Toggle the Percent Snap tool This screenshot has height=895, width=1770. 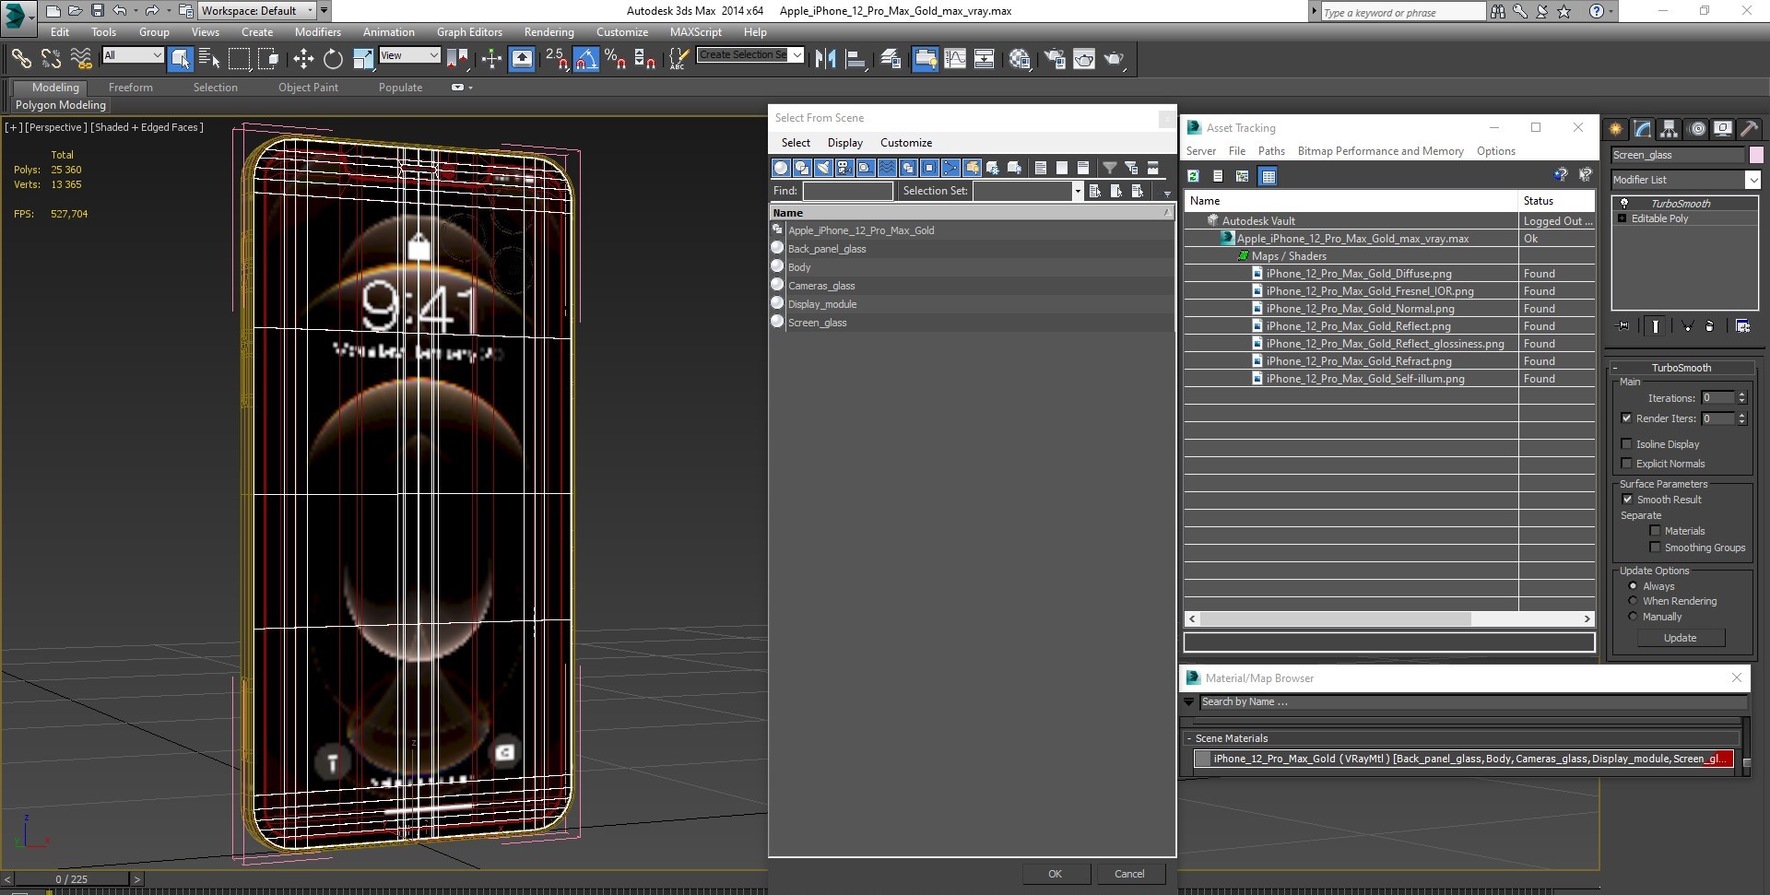coord(615,59)
